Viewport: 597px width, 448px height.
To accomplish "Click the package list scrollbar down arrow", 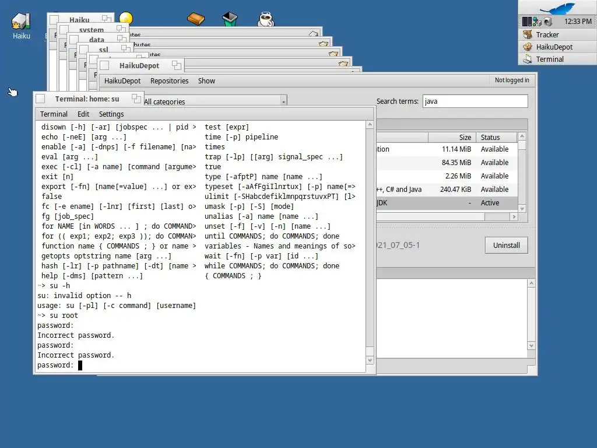I will click(x=522, y=208).
